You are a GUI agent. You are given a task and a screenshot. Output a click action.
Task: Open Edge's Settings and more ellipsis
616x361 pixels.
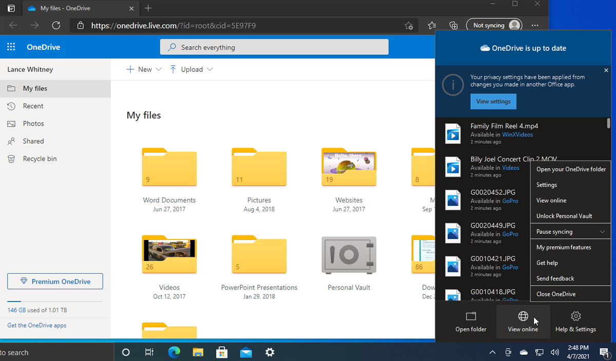(x=535, y=25)
